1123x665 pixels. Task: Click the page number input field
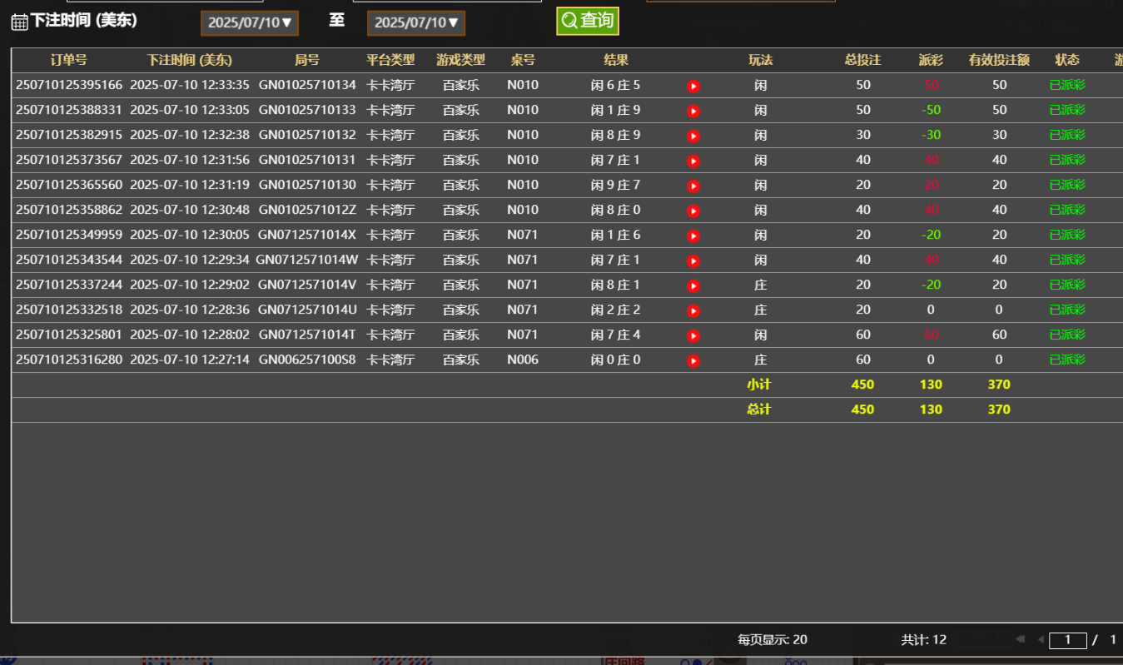pos(1067,640)
